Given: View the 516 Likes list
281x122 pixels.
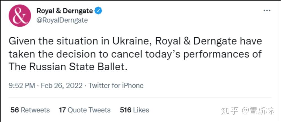Looking at the screenshot, I should pos(134,110).
